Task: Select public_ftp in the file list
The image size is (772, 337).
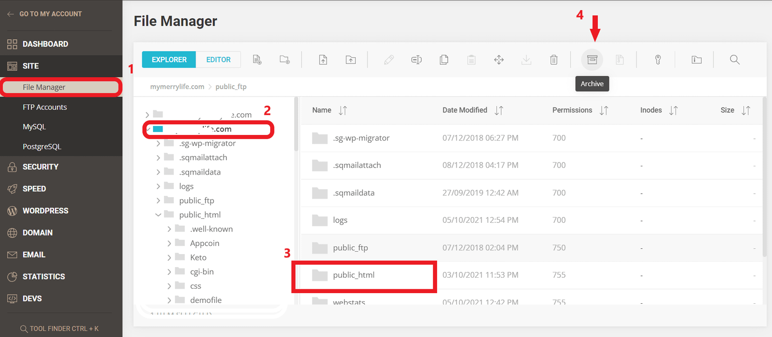Action: click(532, 248)
